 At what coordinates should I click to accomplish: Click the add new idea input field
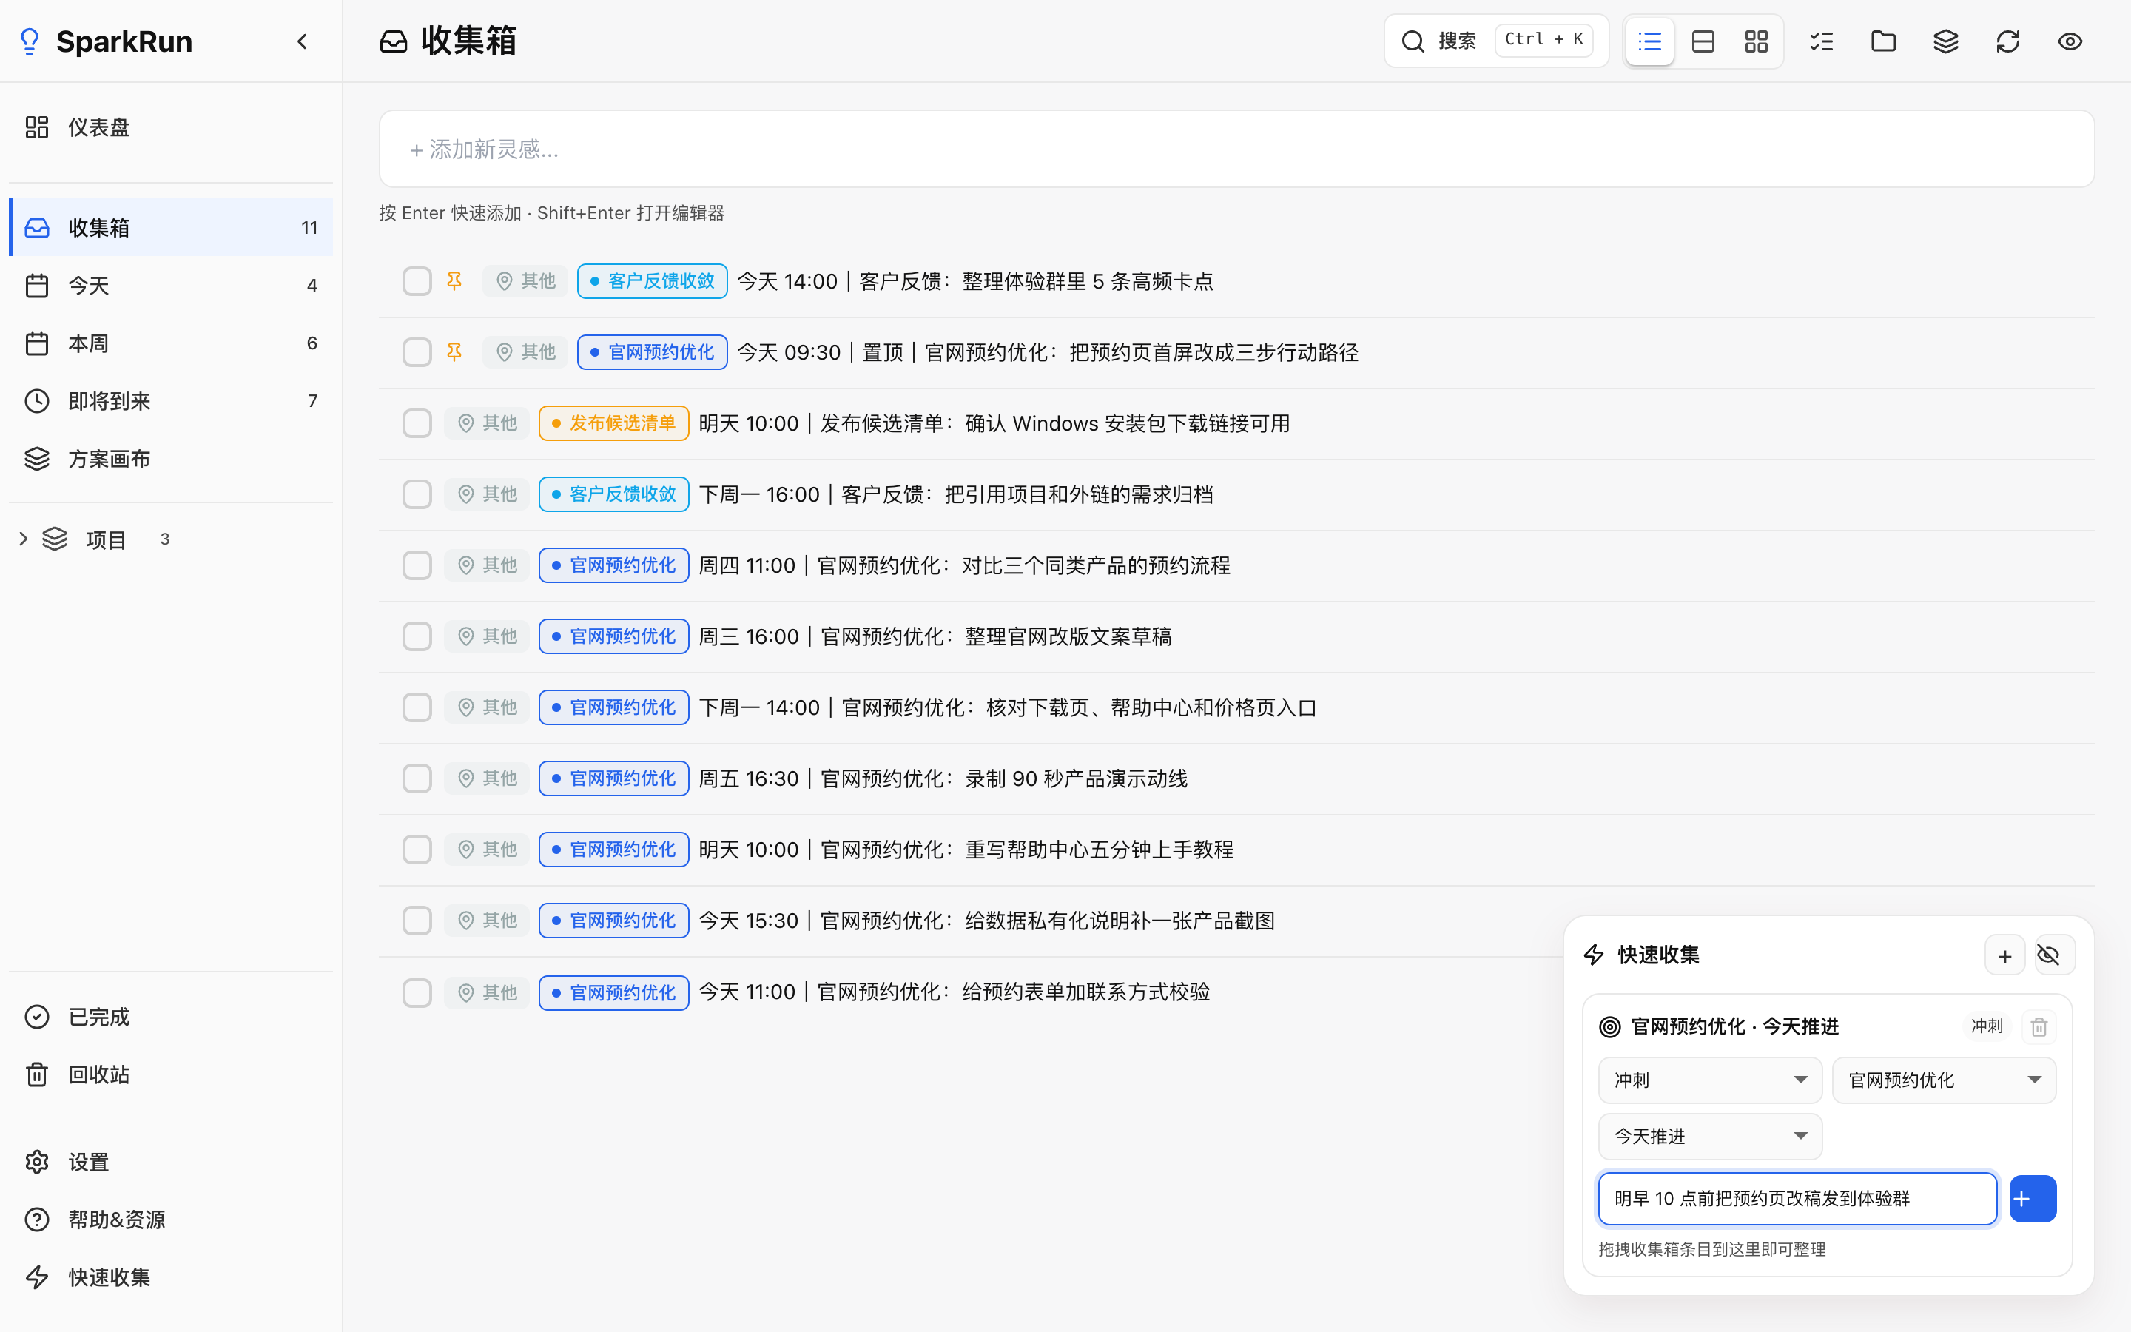(x=1236, y=149)
